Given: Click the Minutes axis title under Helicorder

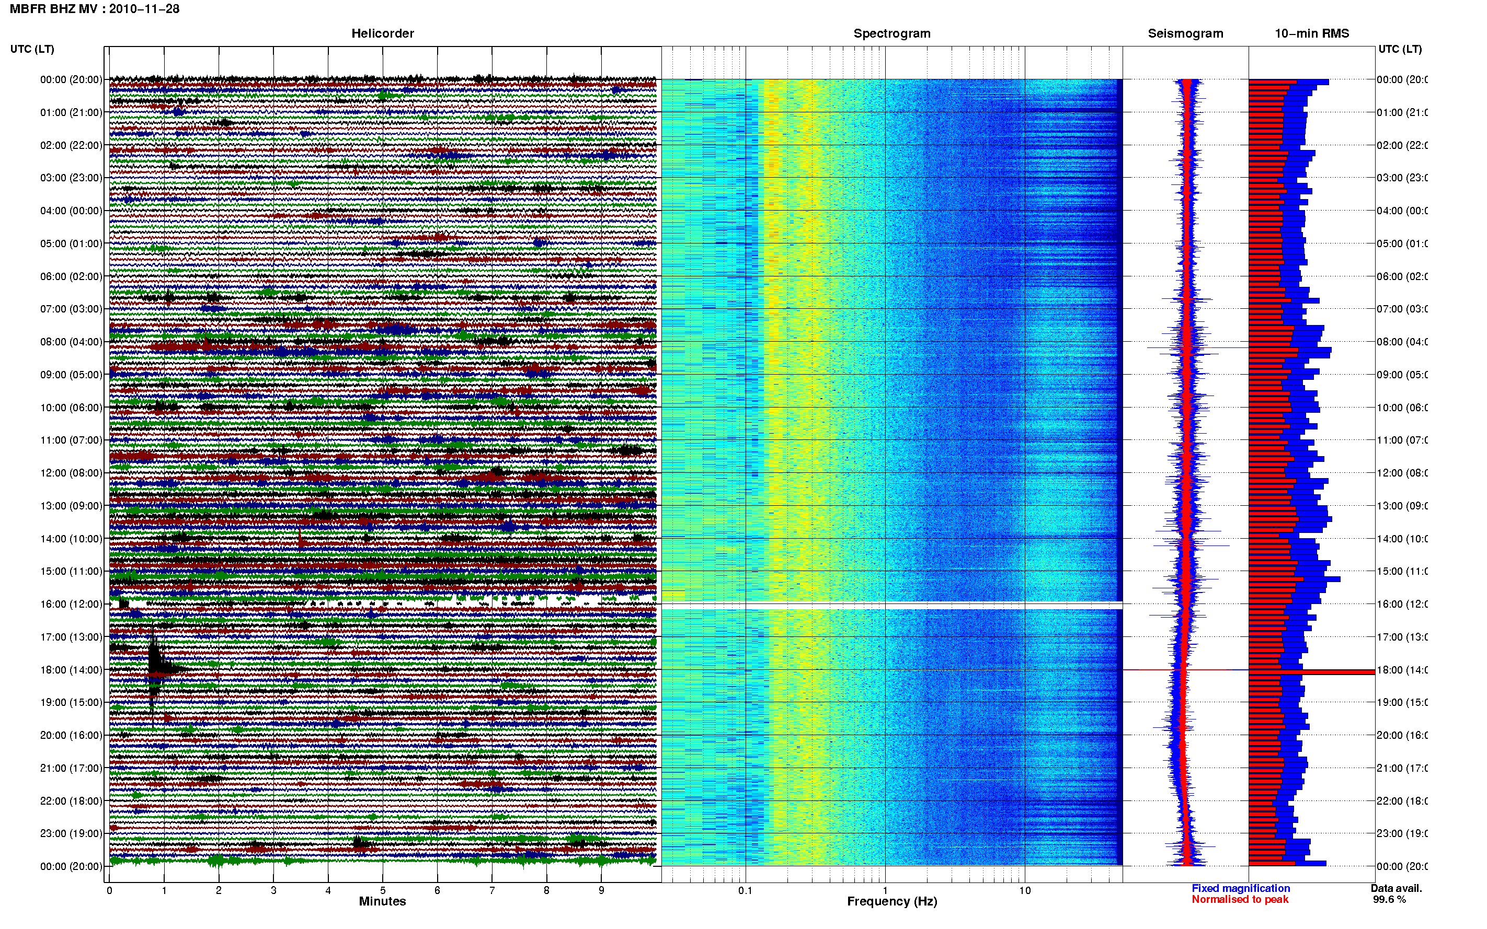Looking at the screenshot, I should pos(382,901).
